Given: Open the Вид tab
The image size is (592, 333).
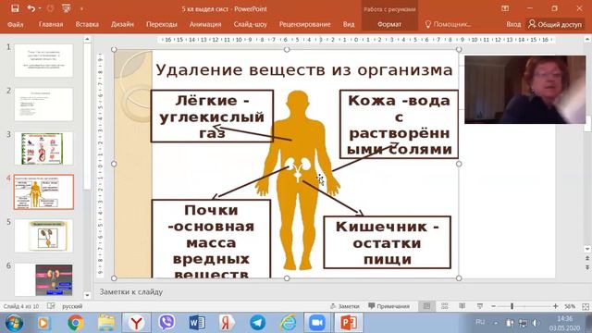Looking at the screenshot, I should click(349, 24).
